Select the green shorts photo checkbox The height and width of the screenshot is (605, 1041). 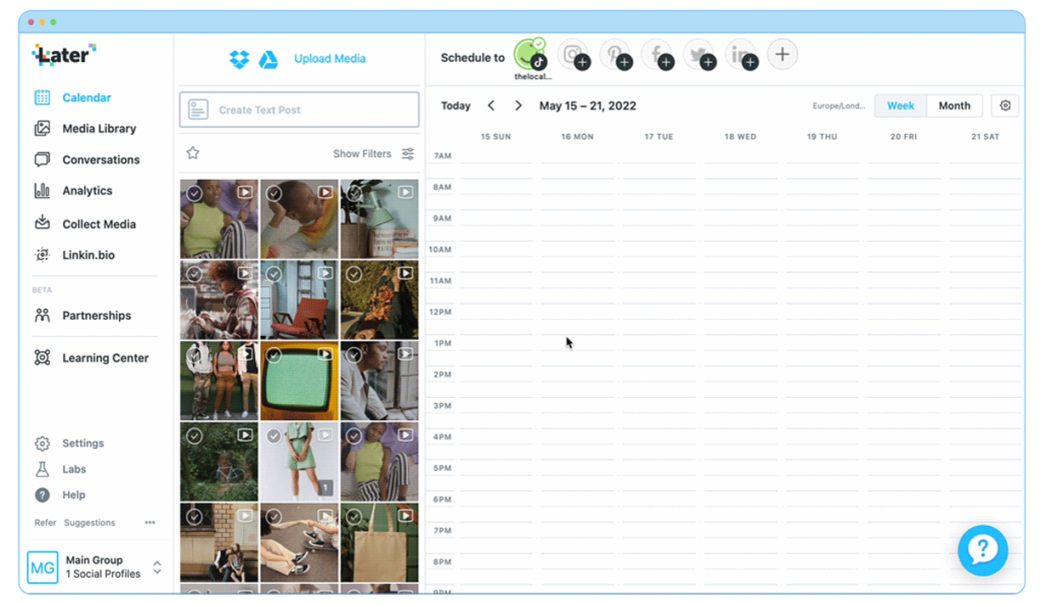[274, 436]
